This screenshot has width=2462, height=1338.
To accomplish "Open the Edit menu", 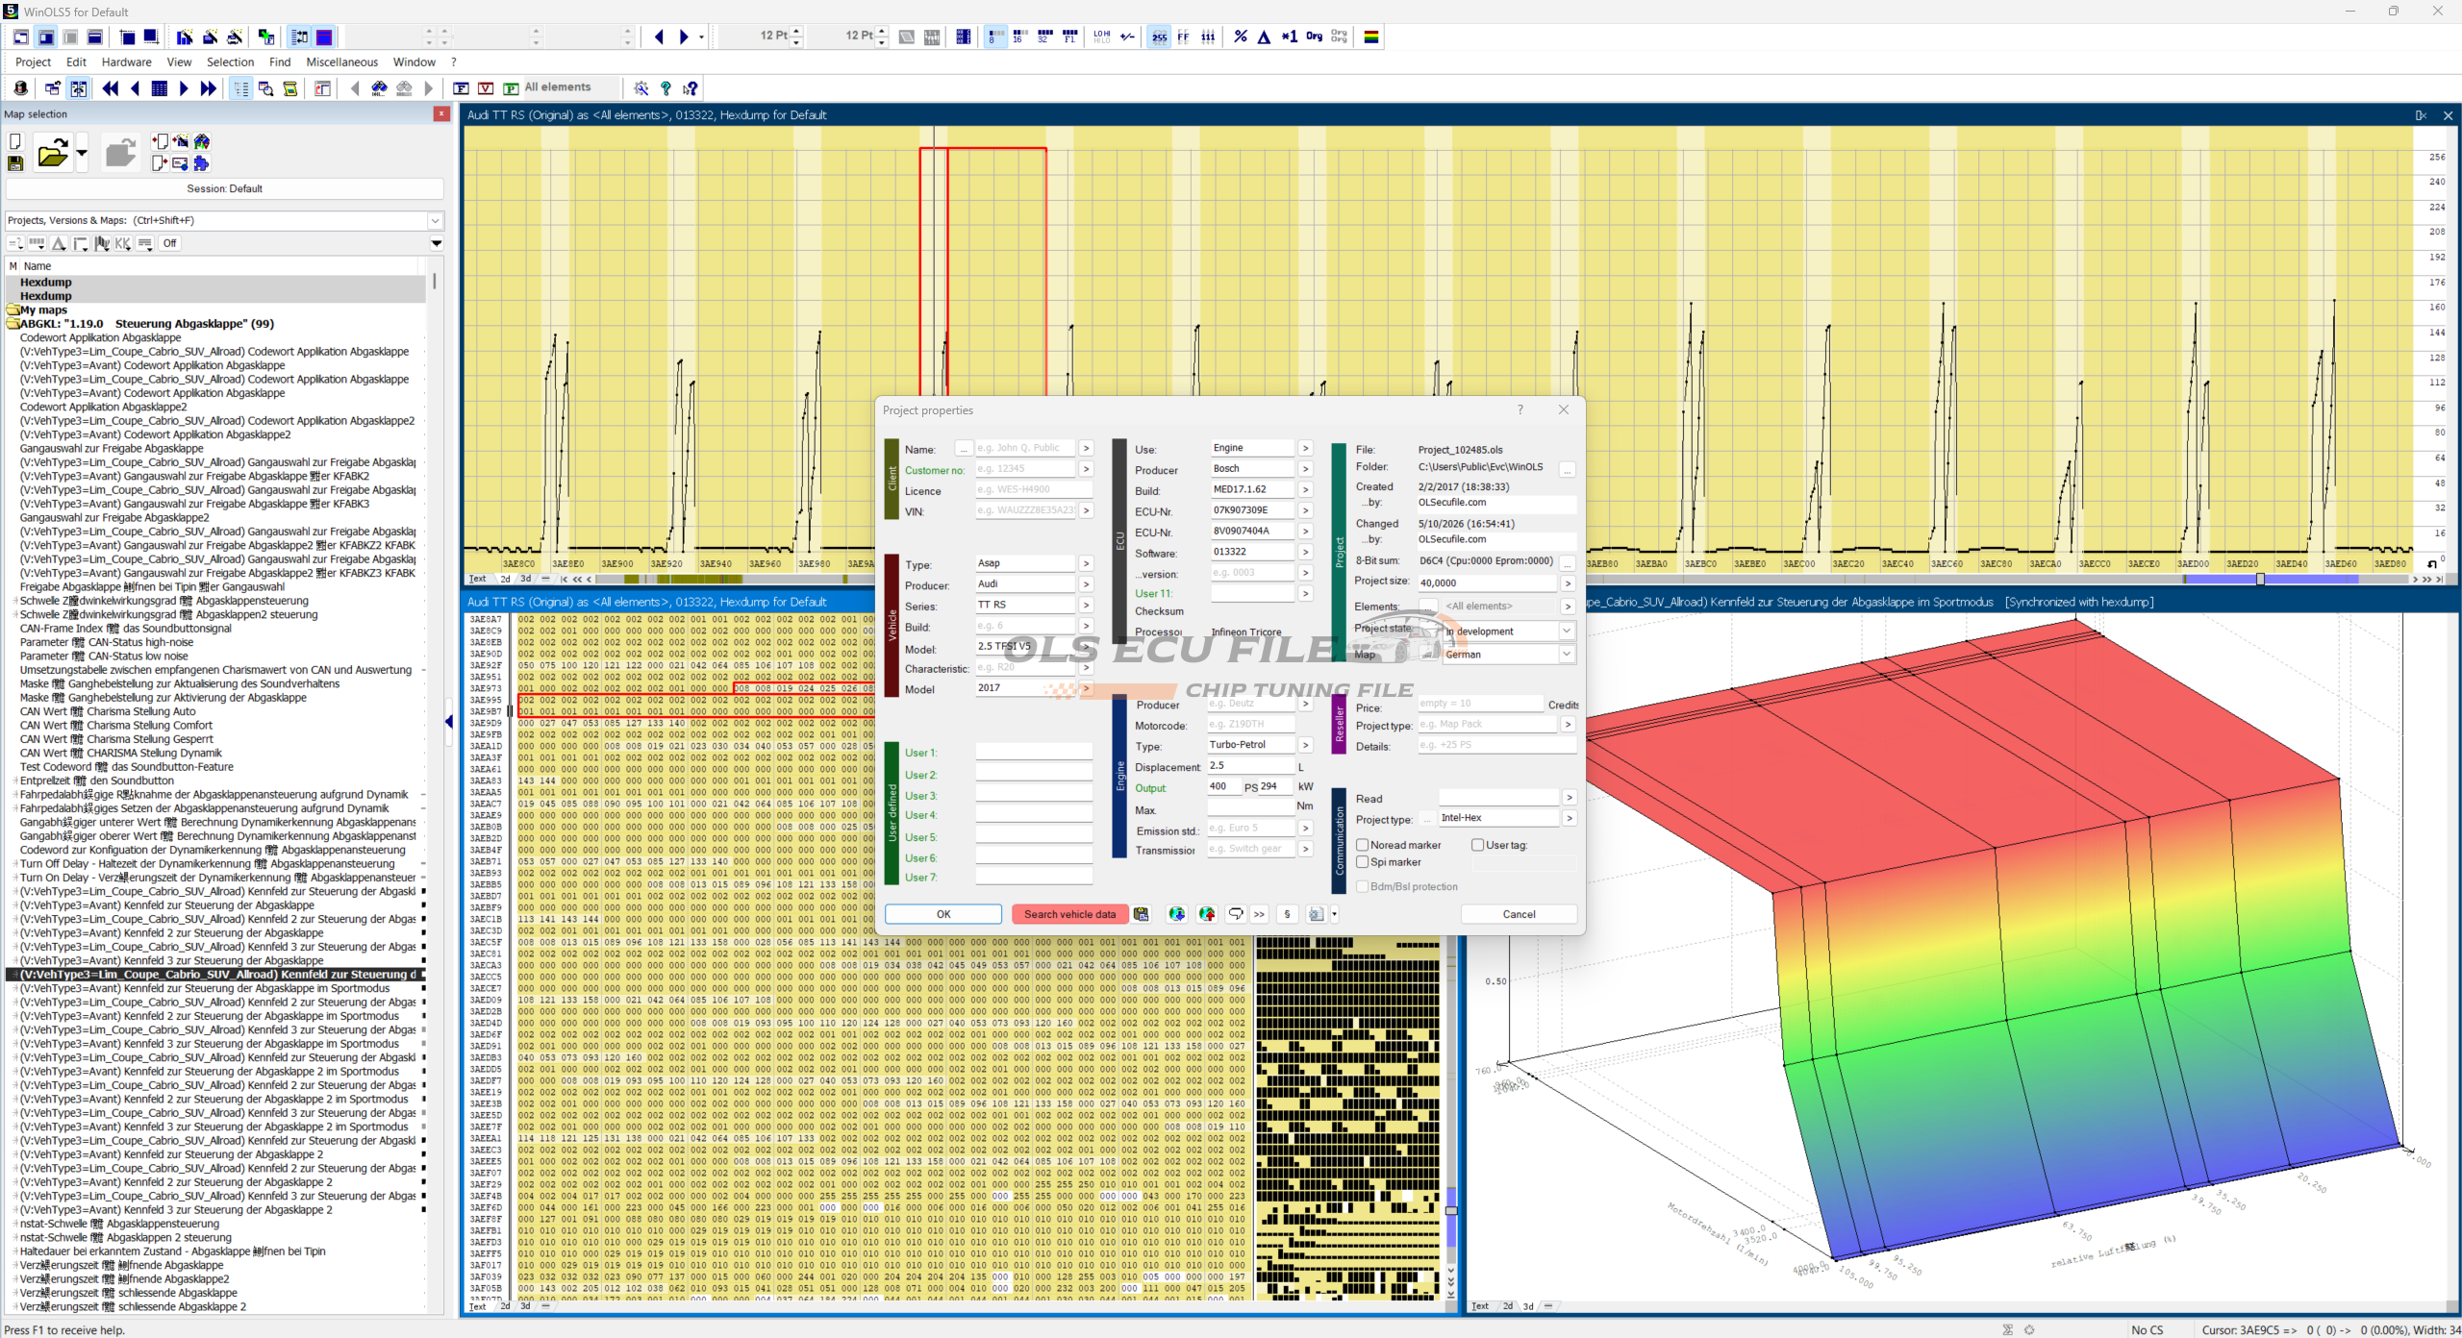I will [76, 62].
